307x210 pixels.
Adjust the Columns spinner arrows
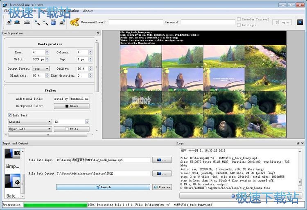pos(90,52)
